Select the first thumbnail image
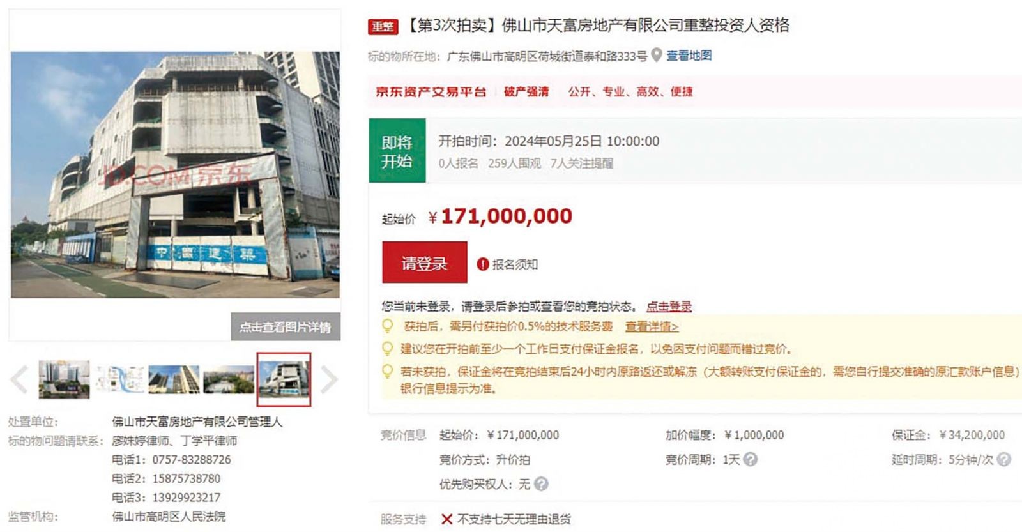 click(65, 379)
